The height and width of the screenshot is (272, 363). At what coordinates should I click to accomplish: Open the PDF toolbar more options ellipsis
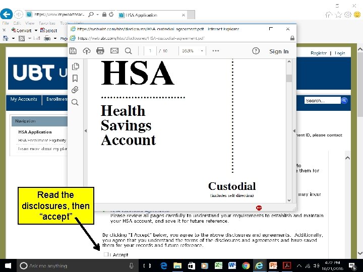coord(216,51)
